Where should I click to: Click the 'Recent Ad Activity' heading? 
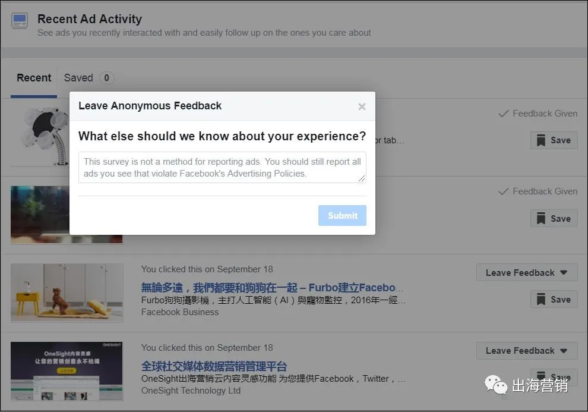pyautogui.click(x=90, y=19)
